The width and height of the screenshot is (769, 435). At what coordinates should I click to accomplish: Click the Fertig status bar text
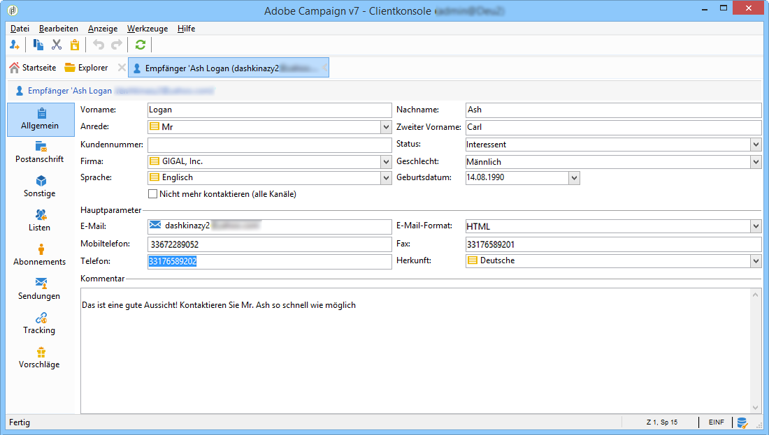coord(20,422)
